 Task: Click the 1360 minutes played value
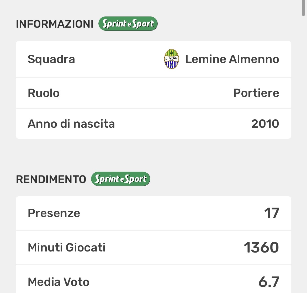click(261, 248)
